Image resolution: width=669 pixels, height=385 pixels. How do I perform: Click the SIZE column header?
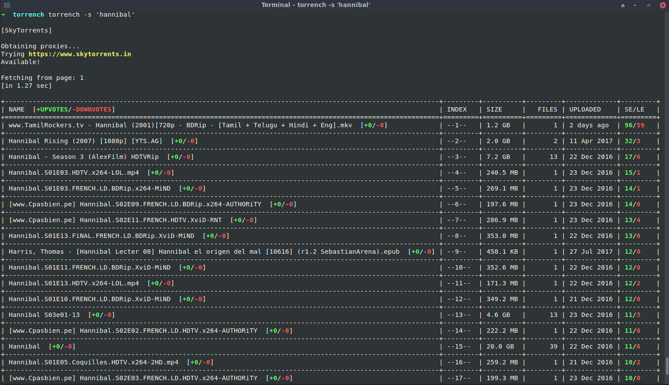pos(494,109)
